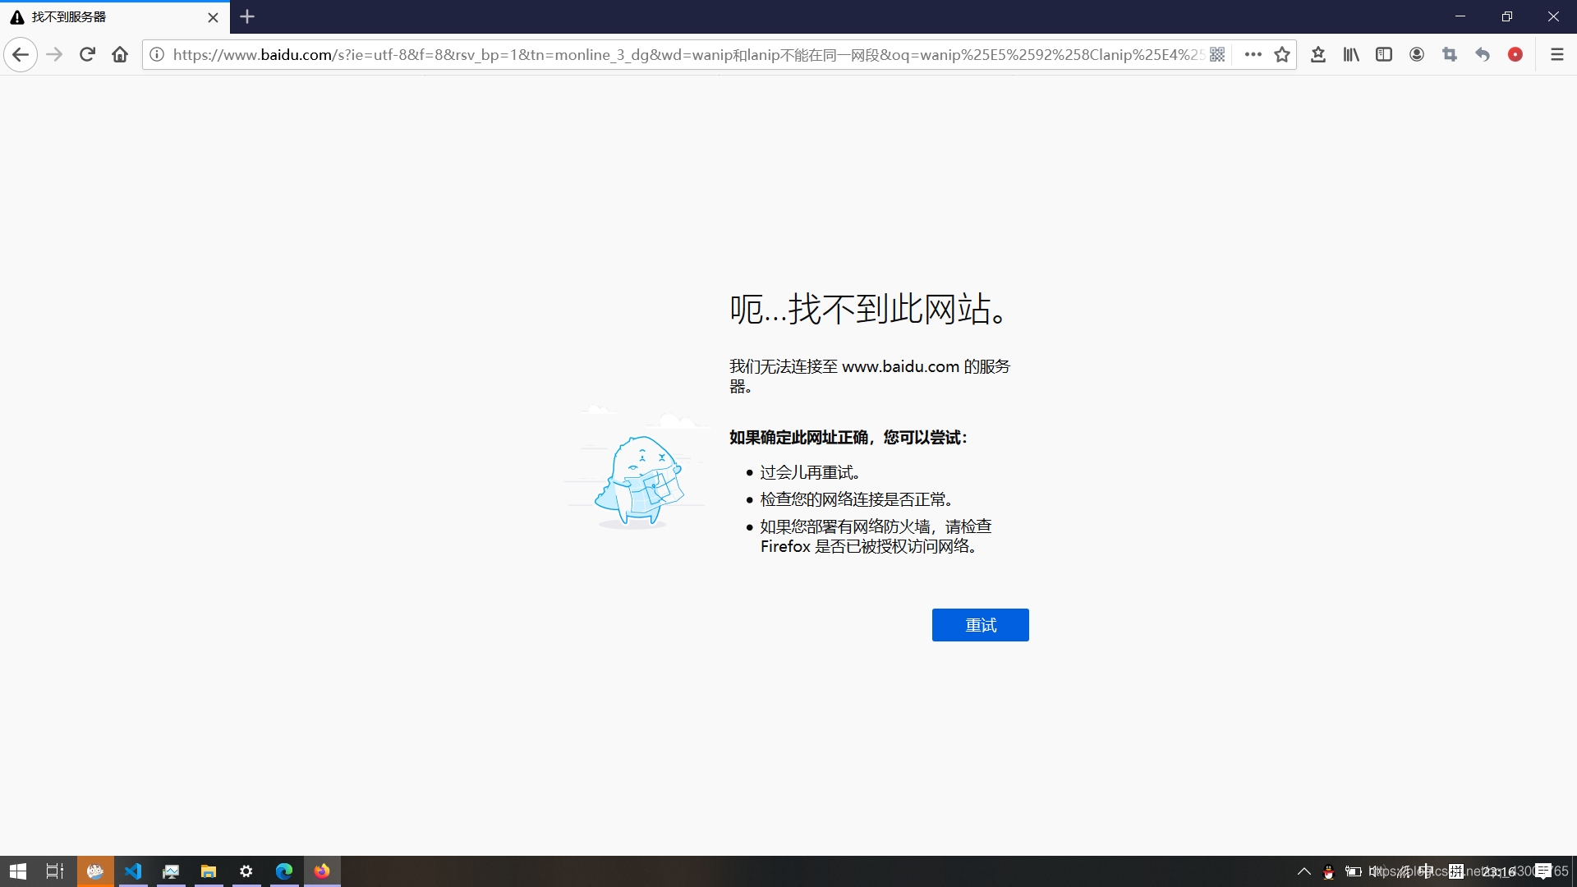Open page actions three-dots menu
This screenshot has height=887, width=1577.
pyautogui.click(x=1253, y=55)
